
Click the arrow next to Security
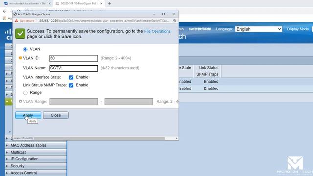(7, 166)
